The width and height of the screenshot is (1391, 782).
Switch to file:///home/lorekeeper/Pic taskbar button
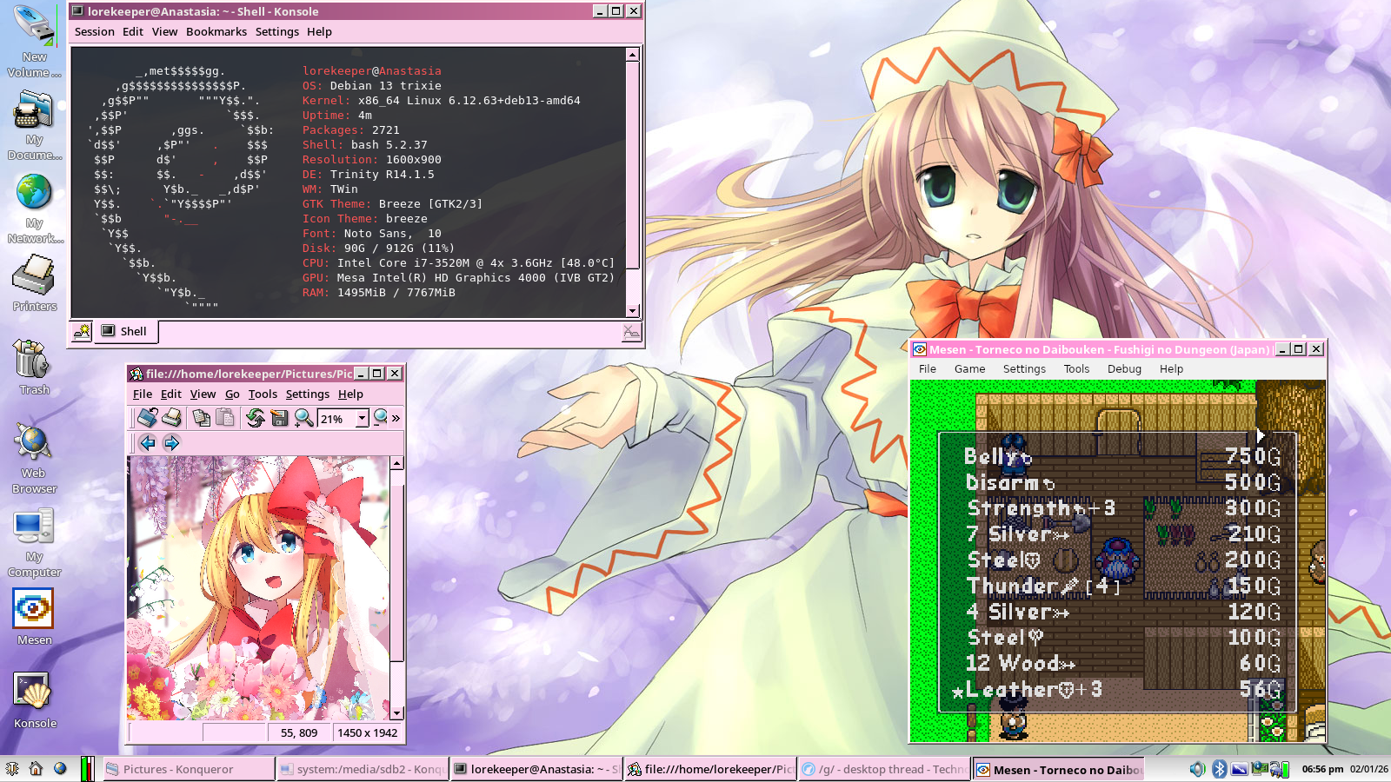[x=710, y=769]
